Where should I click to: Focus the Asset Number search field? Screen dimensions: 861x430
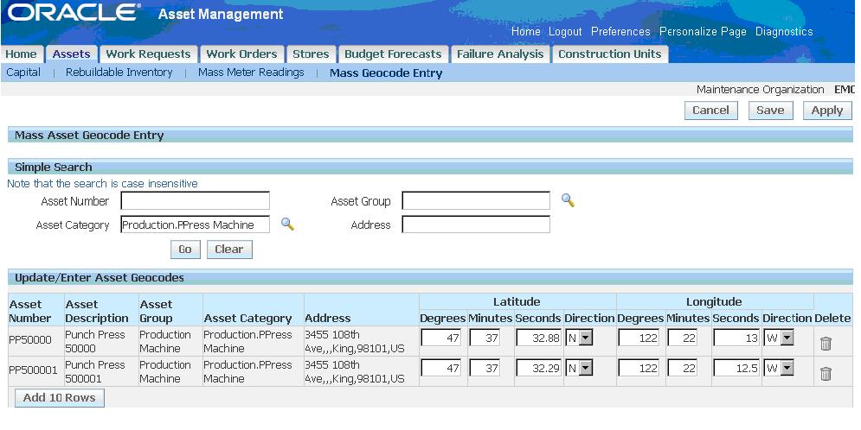tap(195, 200)
